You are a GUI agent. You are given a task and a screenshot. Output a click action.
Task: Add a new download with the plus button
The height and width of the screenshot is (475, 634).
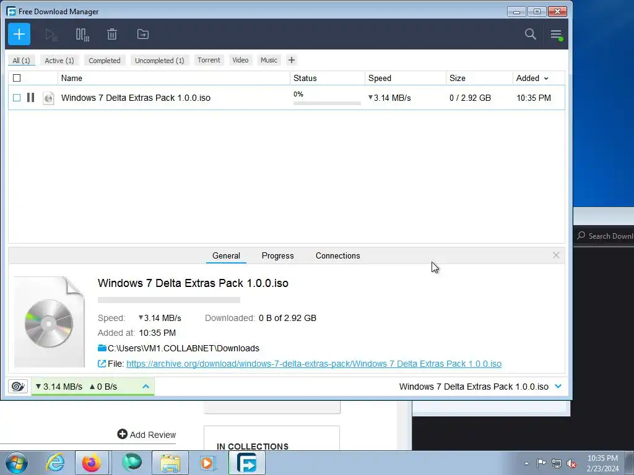point(19,35)
